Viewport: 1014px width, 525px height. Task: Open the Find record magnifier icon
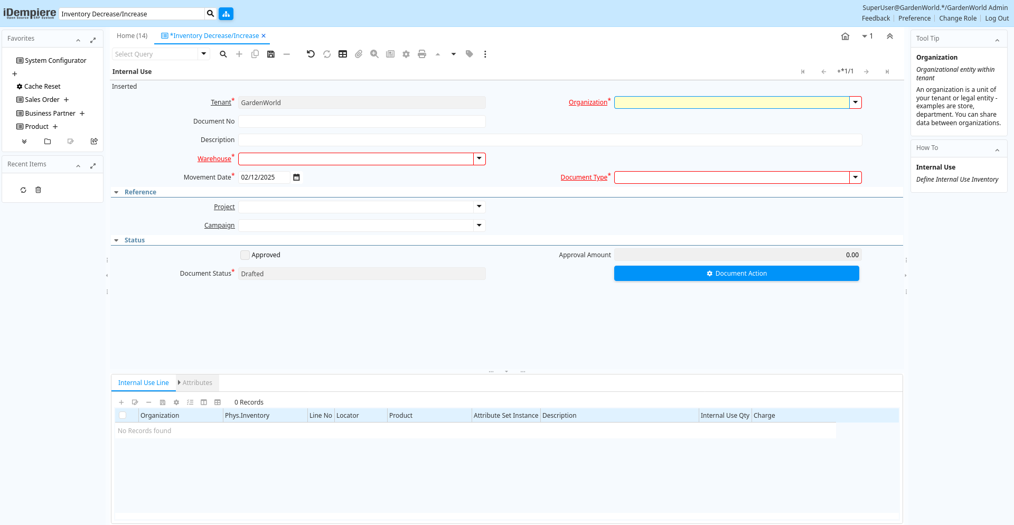click(x=223, y=54)
